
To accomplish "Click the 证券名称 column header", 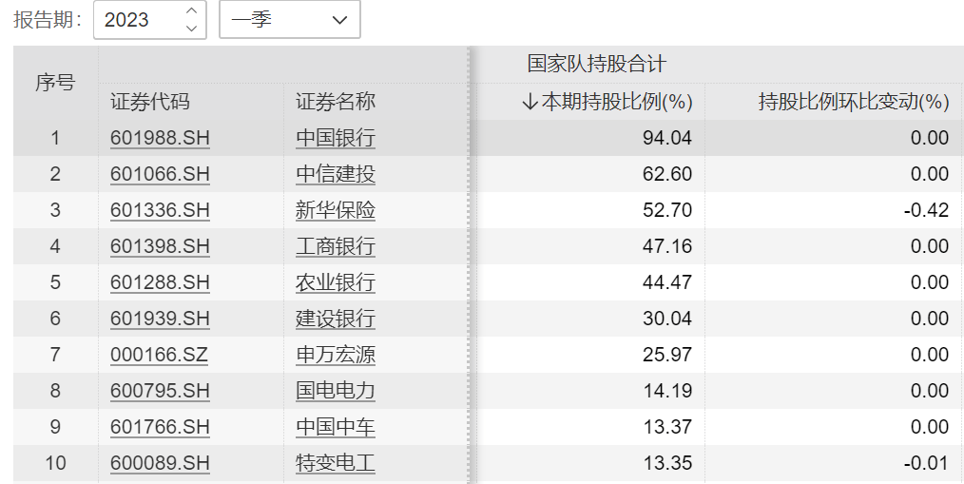I will tap(335, 102).
